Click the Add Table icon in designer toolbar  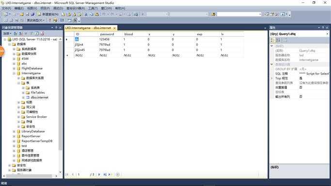69,20
